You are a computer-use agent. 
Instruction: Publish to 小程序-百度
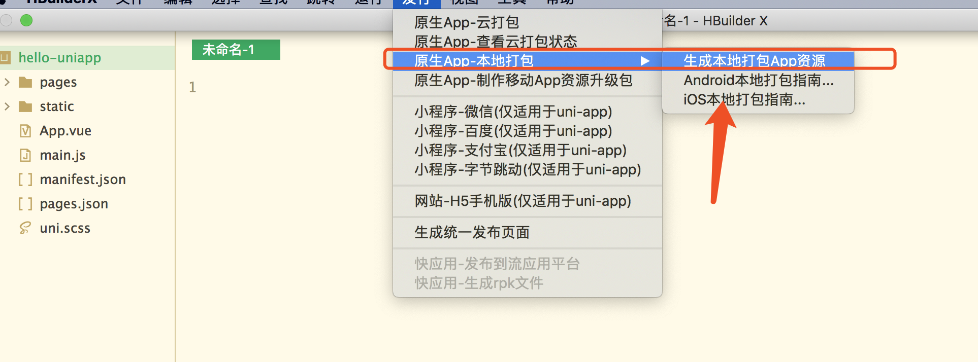(528, 131)
